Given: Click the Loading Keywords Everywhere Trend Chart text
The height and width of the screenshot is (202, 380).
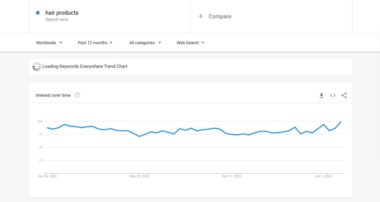Looking at the screenshot, I should (x=85, y=66).
